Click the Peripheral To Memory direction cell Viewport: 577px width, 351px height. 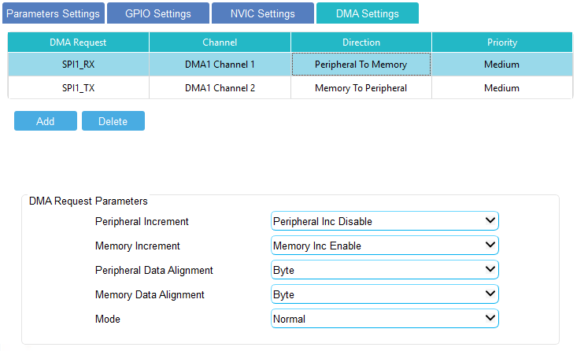click(x=361, y=65)
